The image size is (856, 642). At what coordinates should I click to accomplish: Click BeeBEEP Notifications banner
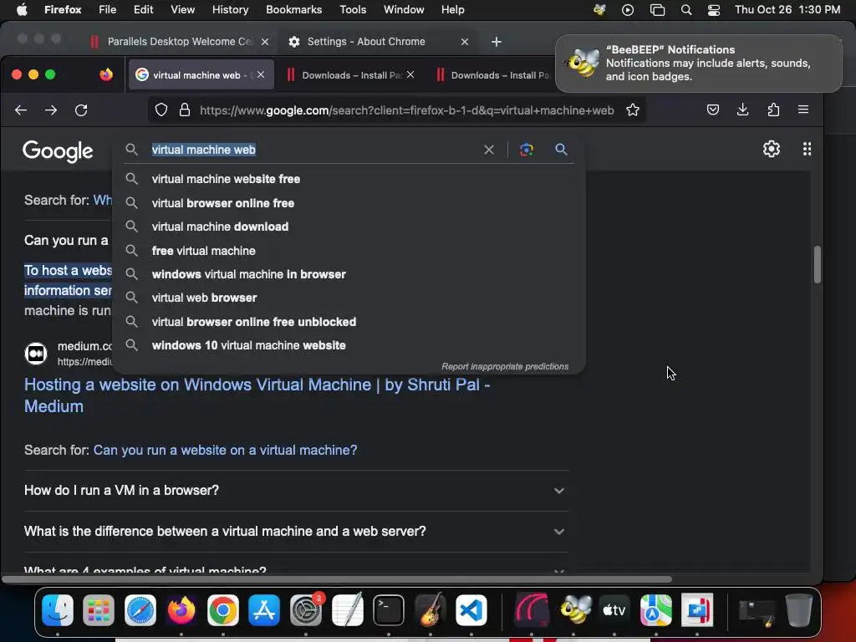(698, 64)
